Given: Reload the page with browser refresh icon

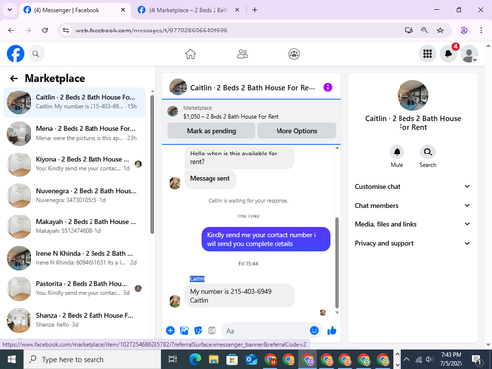Looking at the screenshot, I should [x=45, y=31].
